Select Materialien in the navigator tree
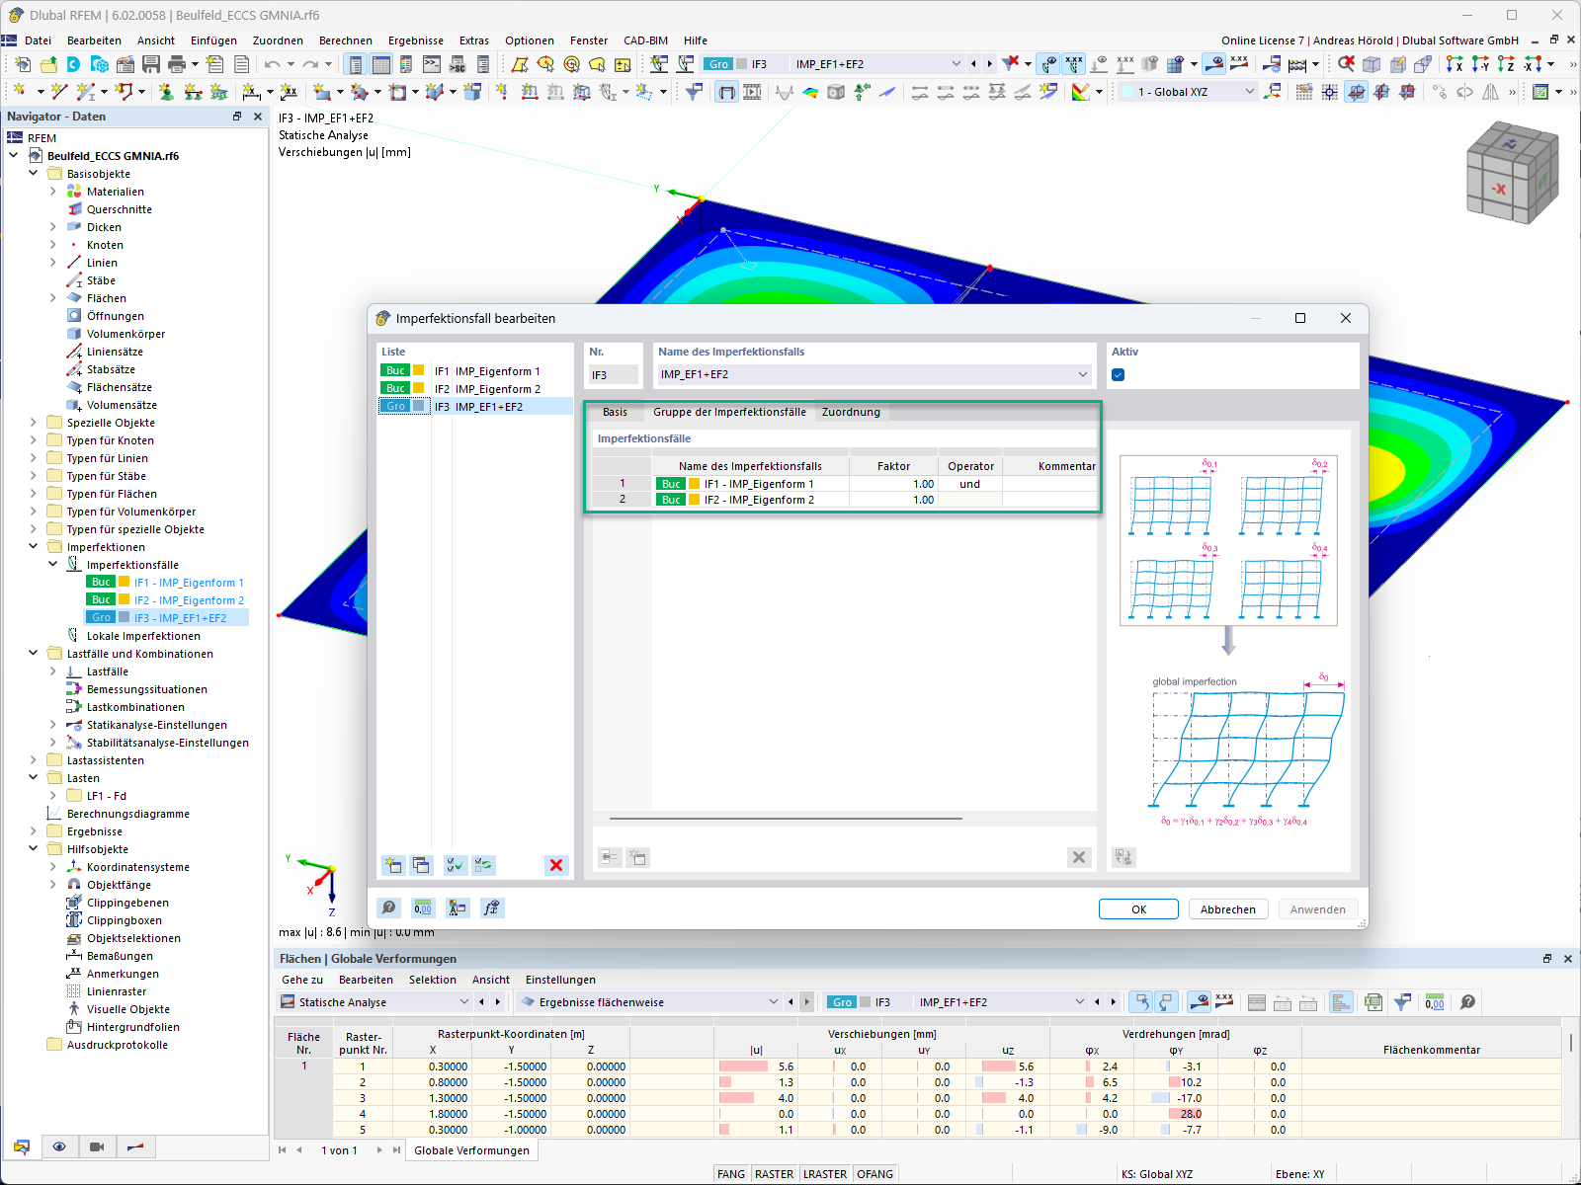The height and width of the screenshot is (1185, 1581). coord(116,192)
